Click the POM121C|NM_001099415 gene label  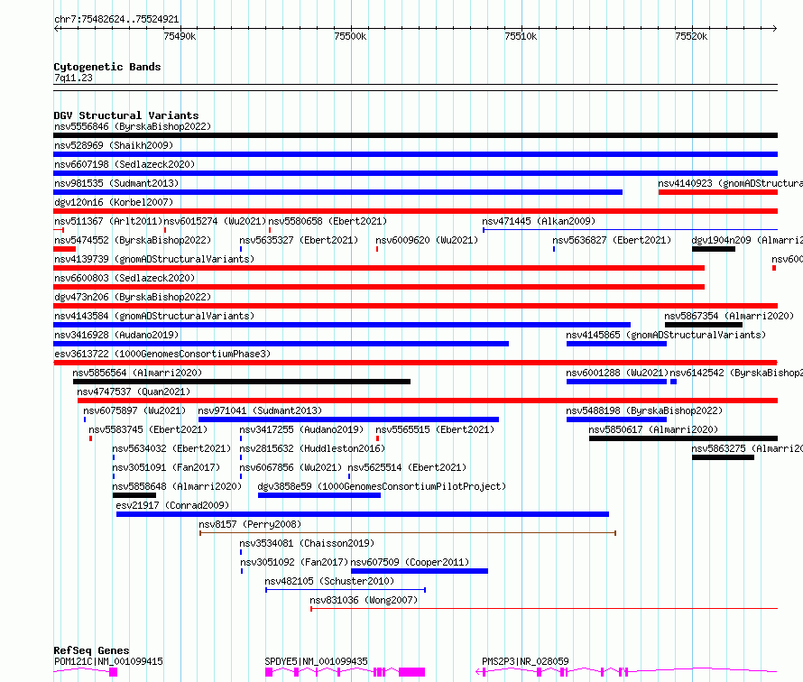pos(108,661)
